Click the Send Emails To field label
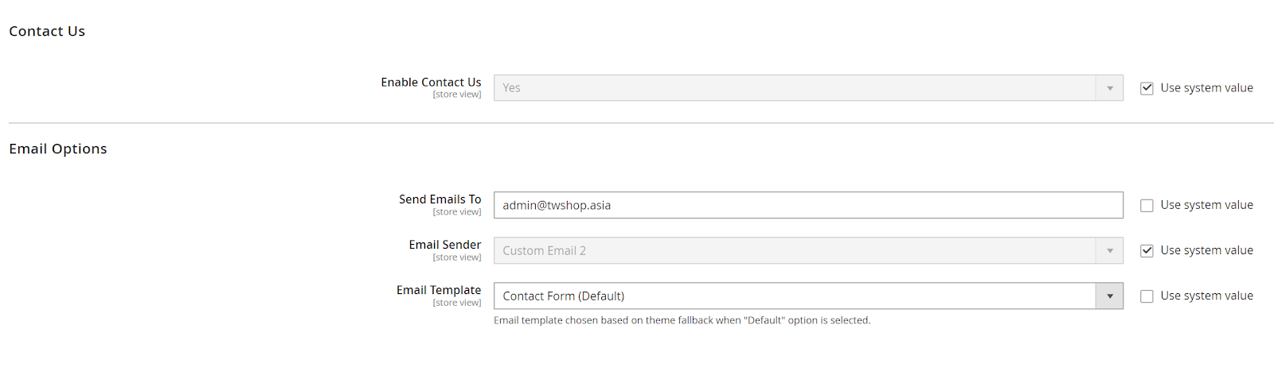Viewport: 1274px width, 379px height. point(440,199)
